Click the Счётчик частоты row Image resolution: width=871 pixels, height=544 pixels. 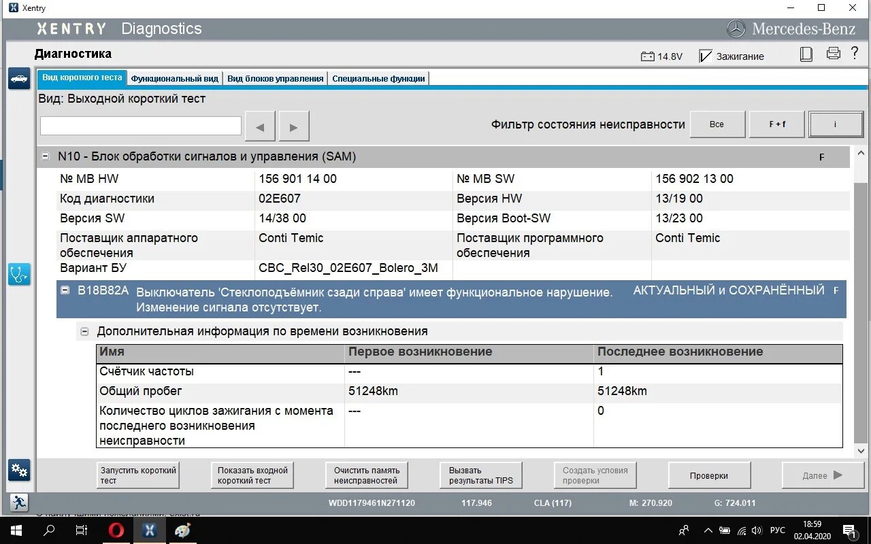469,372
